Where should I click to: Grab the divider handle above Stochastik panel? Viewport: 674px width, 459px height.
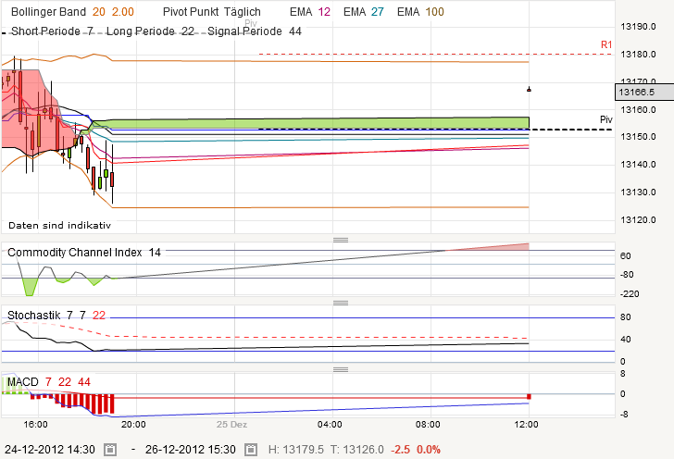(x=341, y=303)
